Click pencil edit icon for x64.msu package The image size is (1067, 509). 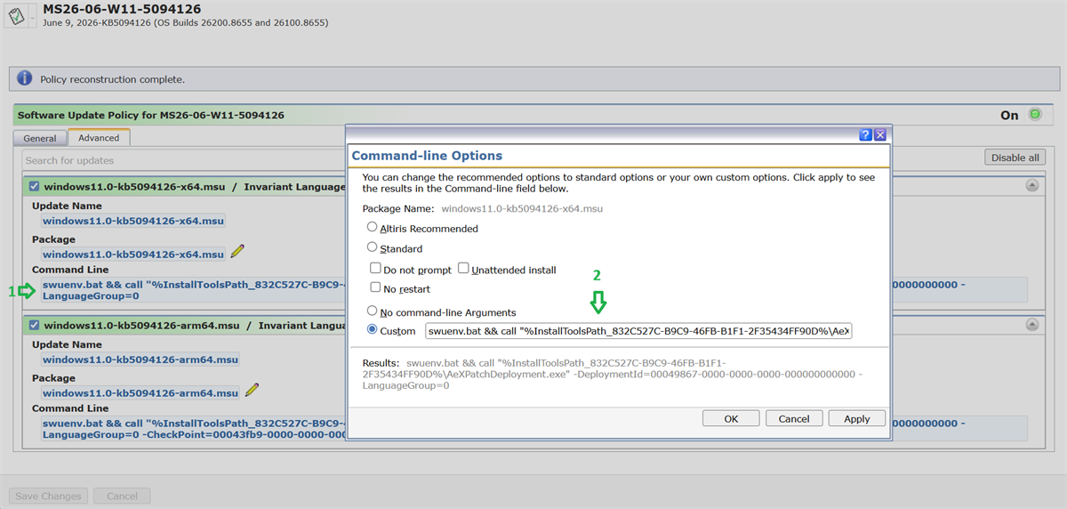tap(237, 252)
